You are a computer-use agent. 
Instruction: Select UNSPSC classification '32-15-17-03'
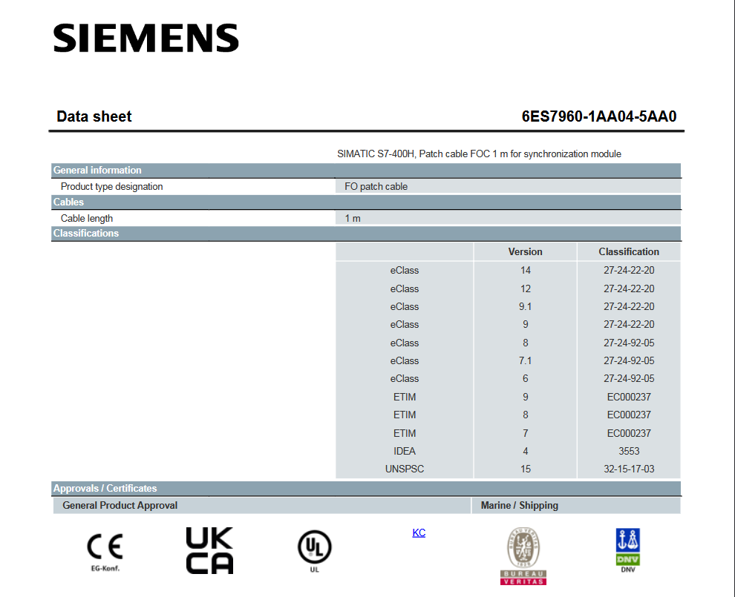tap(629, 469)
